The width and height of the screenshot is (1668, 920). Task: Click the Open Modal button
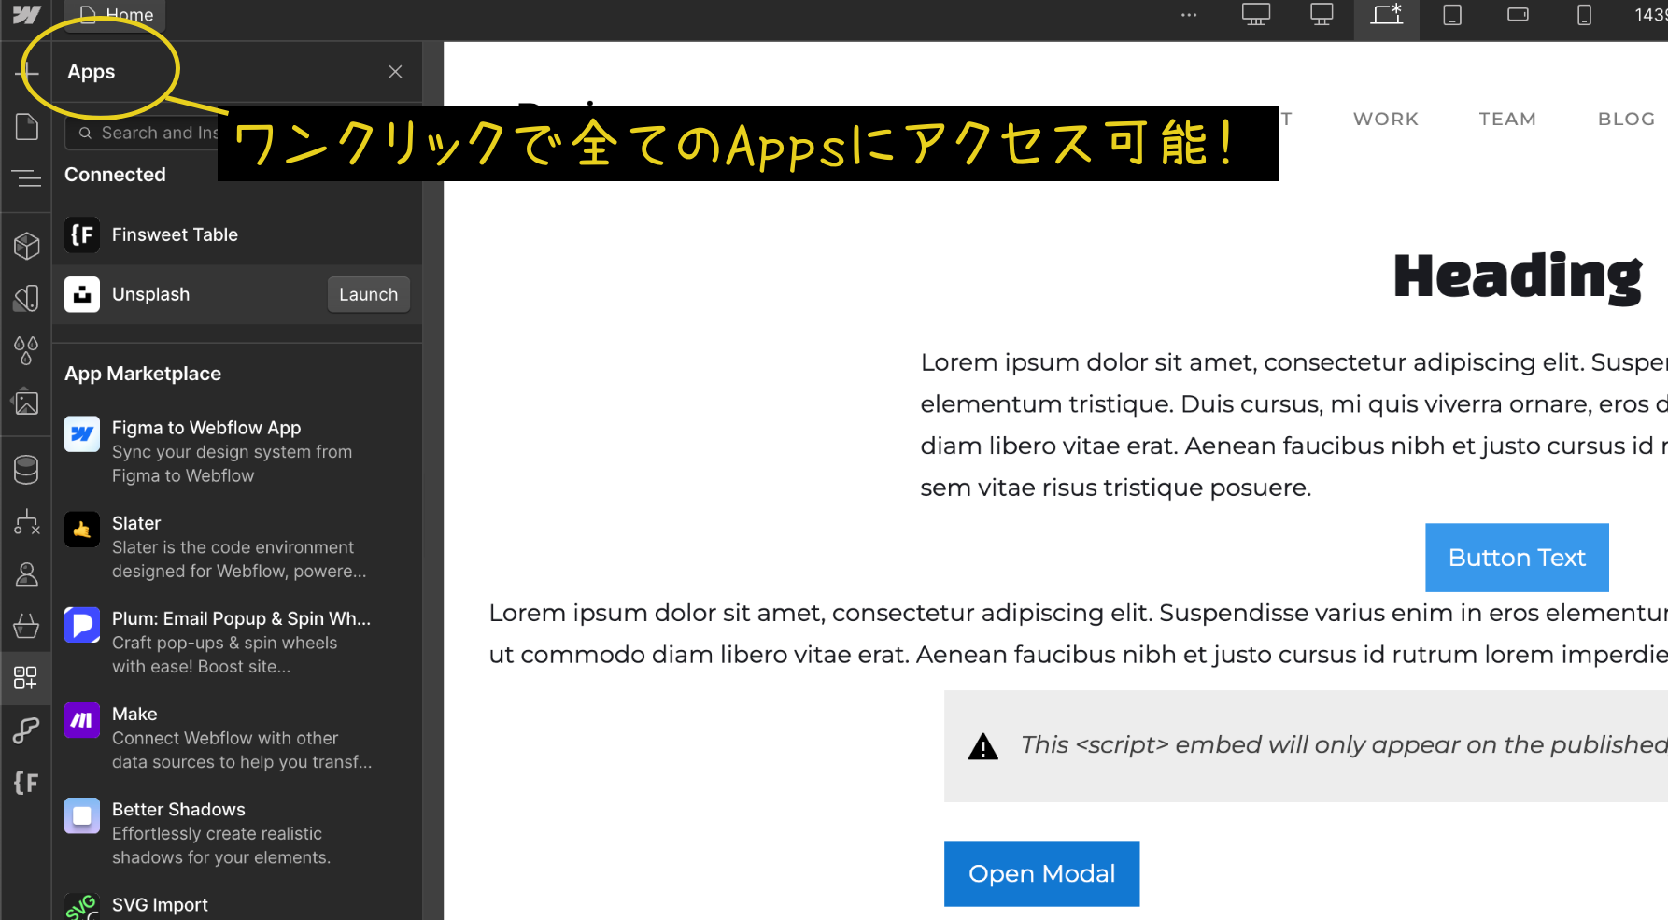click(x=1041, y=873)
